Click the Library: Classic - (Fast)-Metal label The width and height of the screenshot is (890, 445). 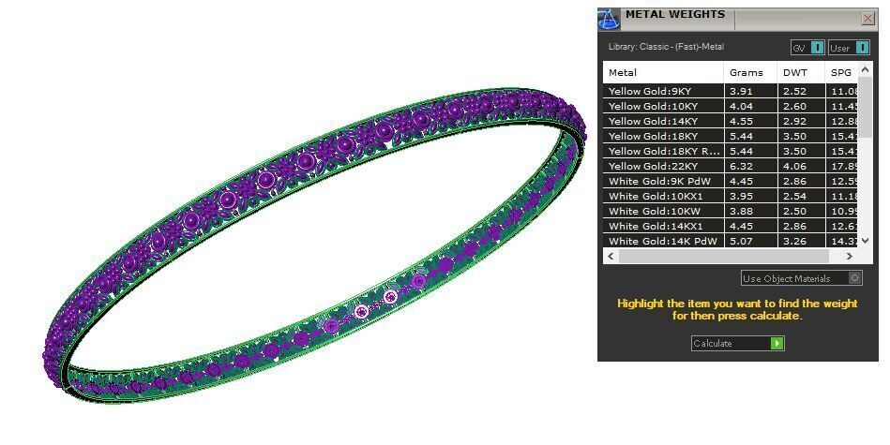pyautogui.click(x=666, y=47)
